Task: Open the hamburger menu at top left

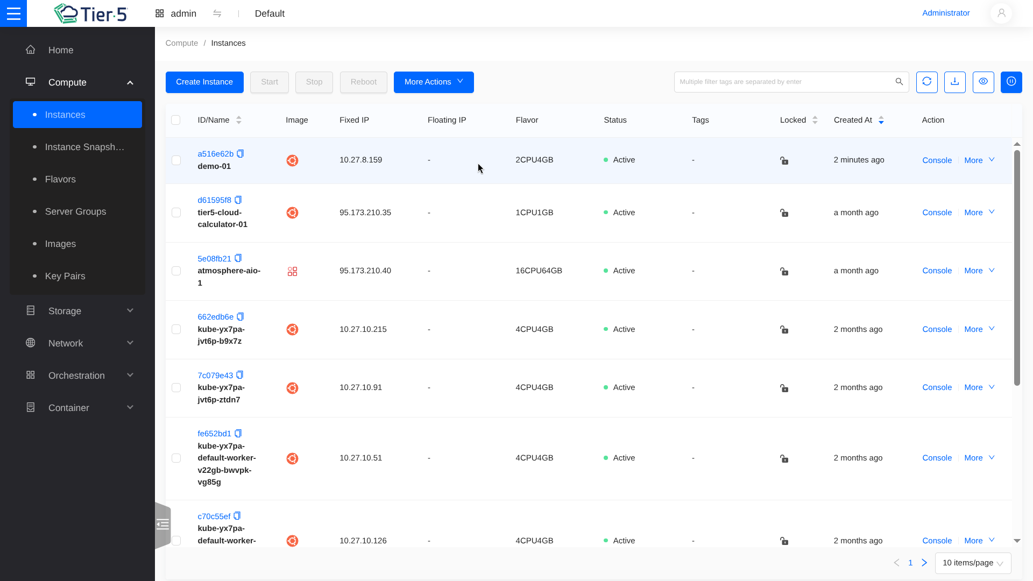Action: point(13,13)
